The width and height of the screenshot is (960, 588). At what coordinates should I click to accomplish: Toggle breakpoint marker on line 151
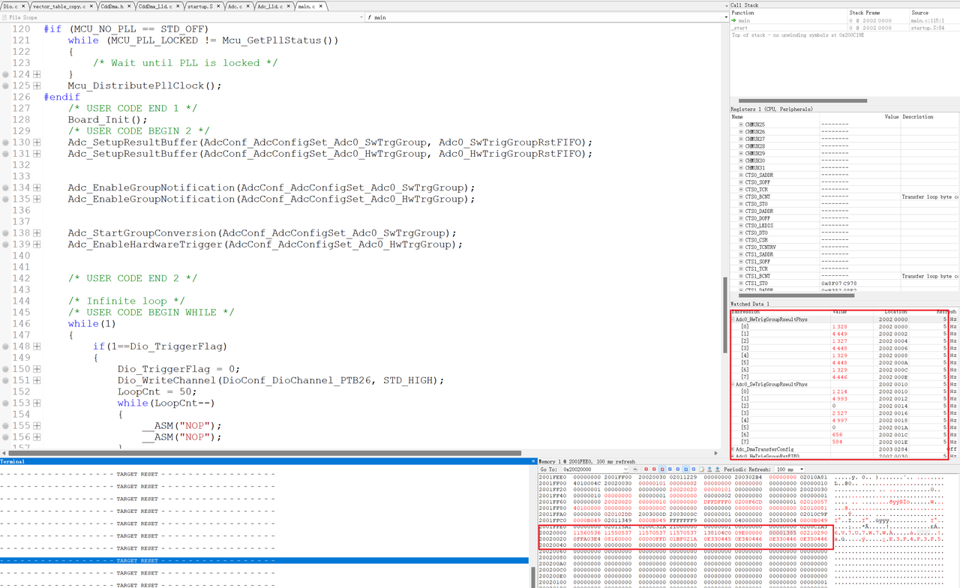(x=6, y=380)
